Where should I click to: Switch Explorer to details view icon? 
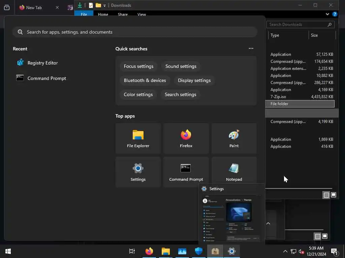(326, 195)
